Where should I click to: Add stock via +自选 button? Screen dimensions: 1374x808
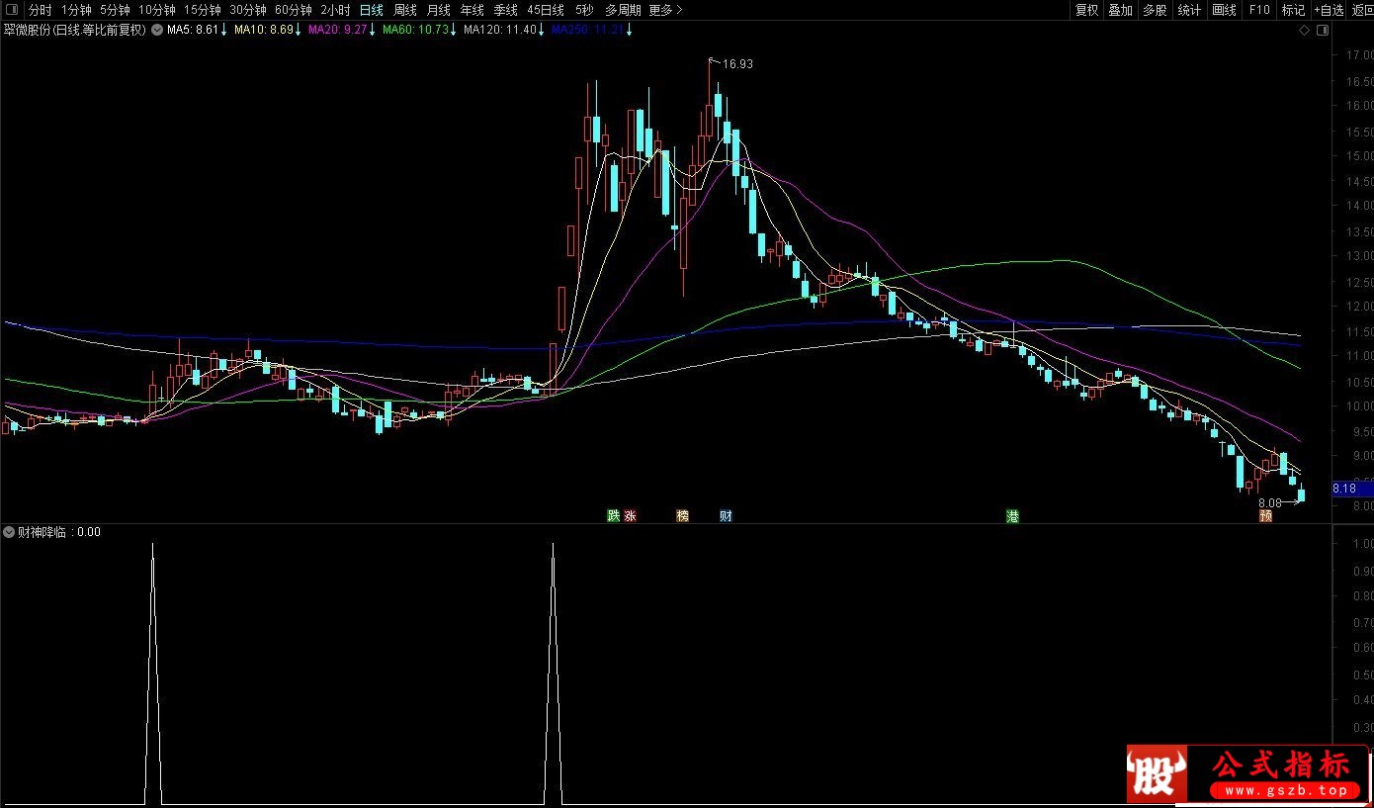[x=1329, y=10]
